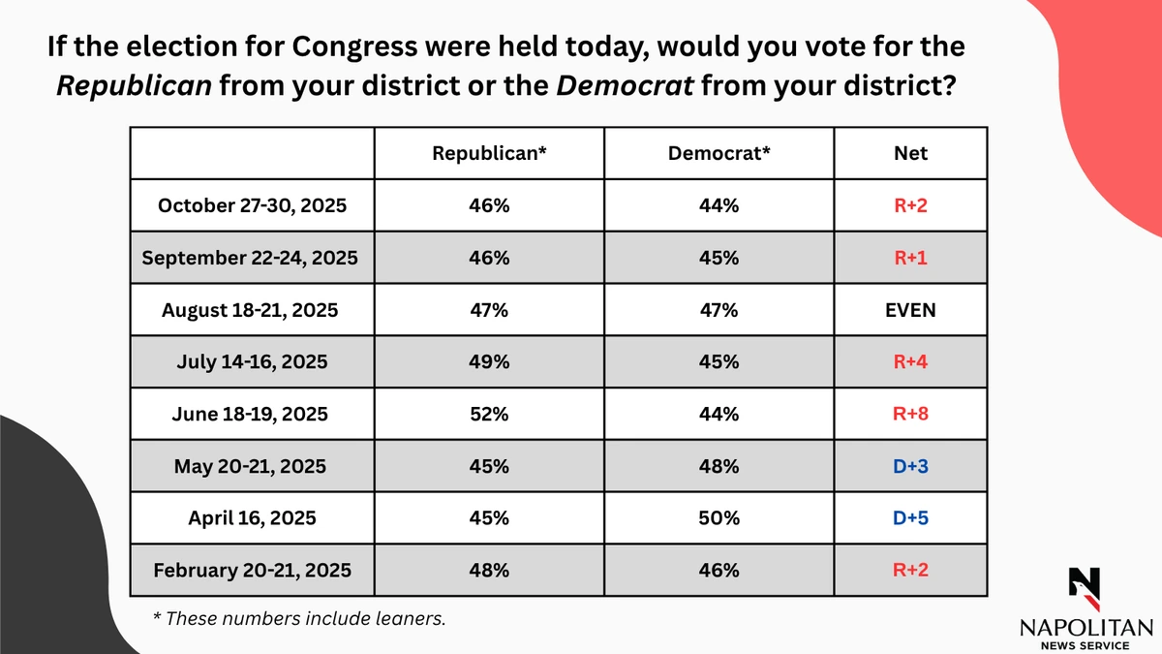This screenshot has width=1162, height=654.
Task: Click the poll question title text
Action: [506, 66]
